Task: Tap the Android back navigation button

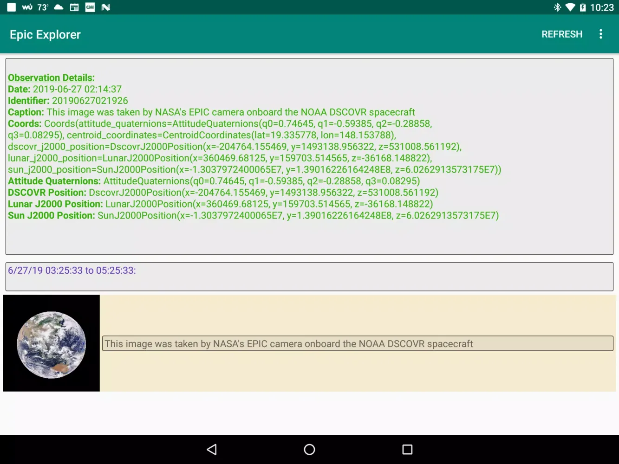Action: click(212, 449)
